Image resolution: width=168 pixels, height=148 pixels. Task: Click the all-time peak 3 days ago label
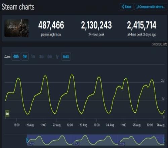[142, 35]
